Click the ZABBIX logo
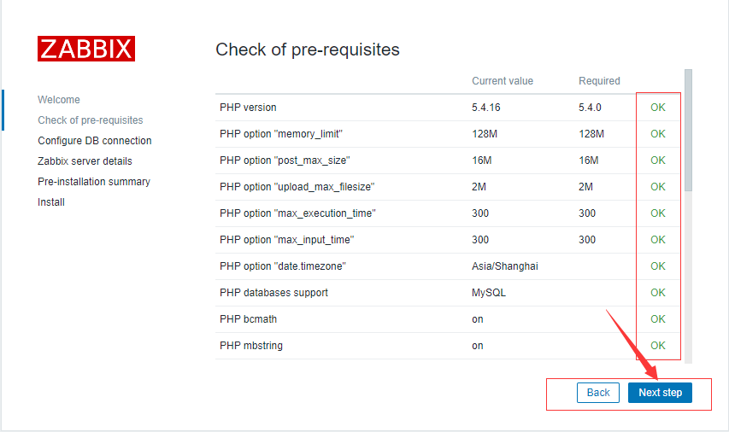Image resolution: width=729 pixels, height=432 pixels. tap(85, 49)
